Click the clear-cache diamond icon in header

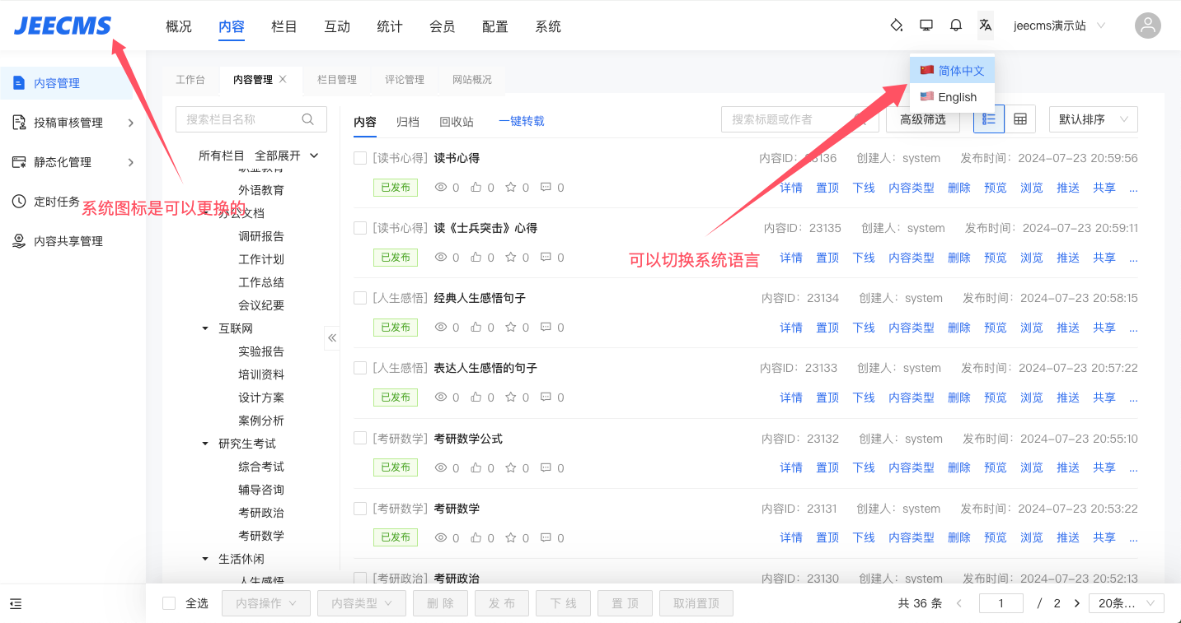[x=896, y=25]
